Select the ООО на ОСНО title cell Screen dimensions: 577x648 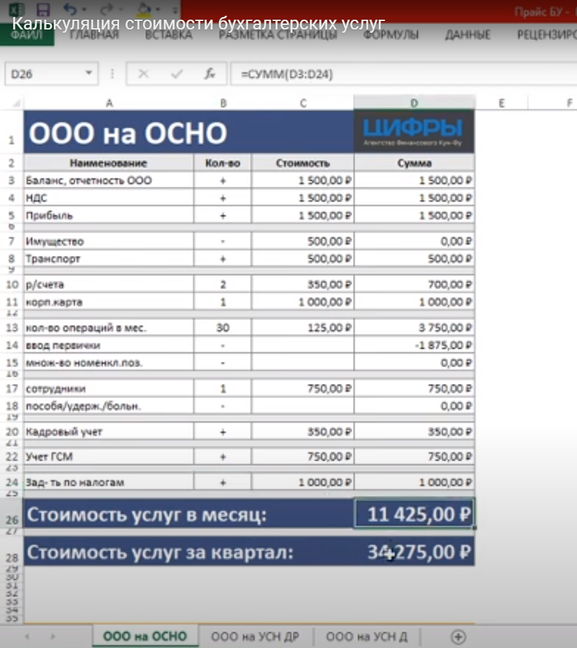pyautogui.click(x=189, y=132)
